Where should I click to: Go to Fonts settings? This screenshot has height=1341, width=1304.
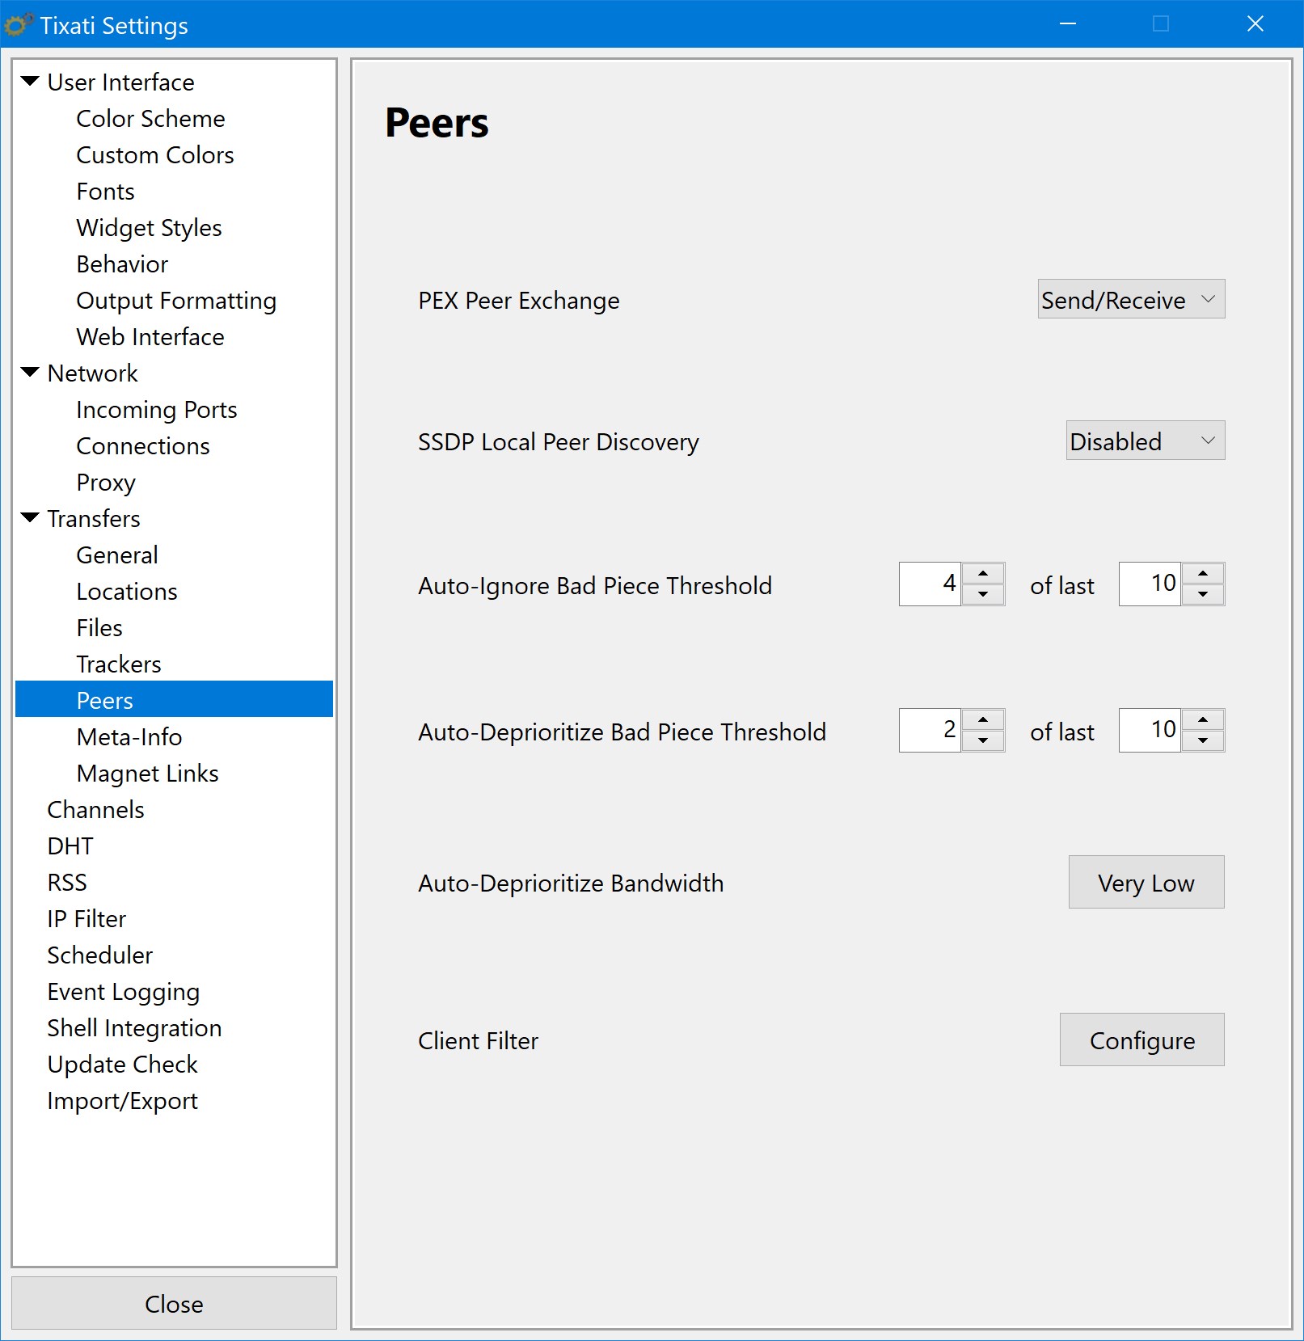(x=105, y=191)
